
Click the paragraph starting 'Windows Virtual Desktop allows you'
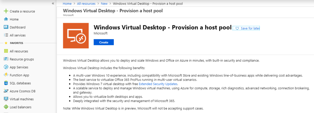(x=161, y=61)
